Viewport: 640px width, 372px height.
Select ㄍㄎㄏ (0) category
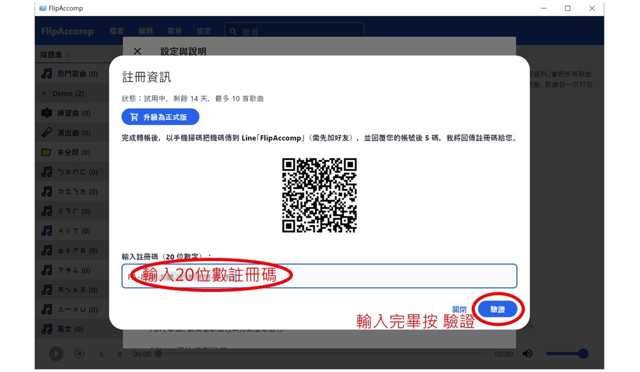coord(72,211)
